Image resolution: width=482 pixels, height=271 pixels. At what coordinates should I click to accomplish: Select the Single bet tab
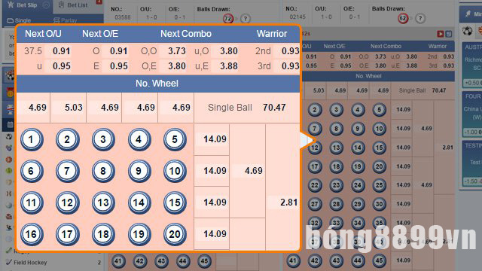pyautogui.click(x=19, y=20)
